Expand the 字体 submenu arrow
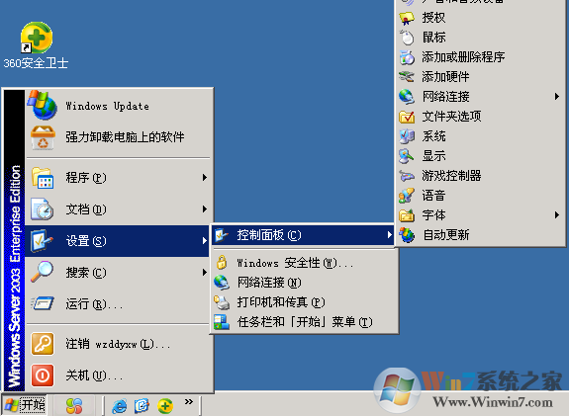Image resolution: width=569 pixels, height=416 pixels. pyautogui.click(x=557, y=215)
